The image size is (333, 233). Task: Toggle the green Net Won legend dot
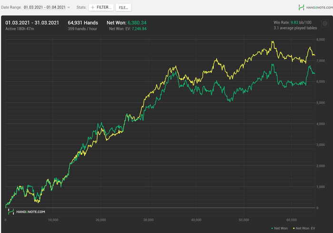(x=272, y=228)
